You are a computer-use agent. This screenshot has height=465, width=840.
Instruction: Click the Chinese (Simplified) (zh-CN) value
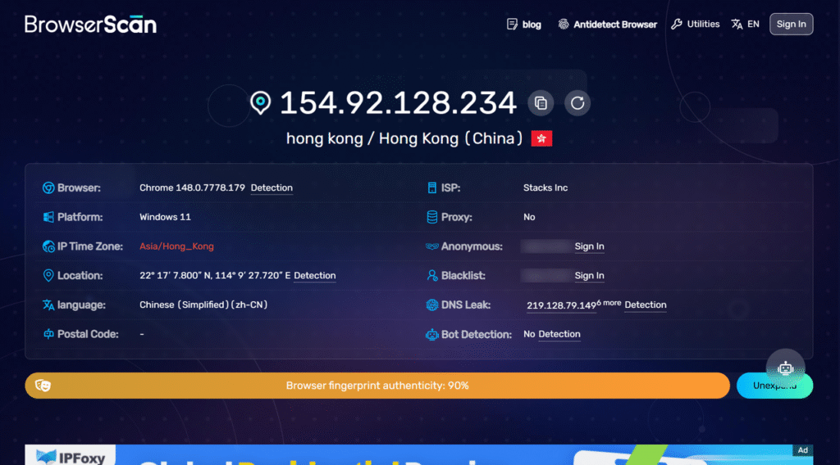pos(203,305)
